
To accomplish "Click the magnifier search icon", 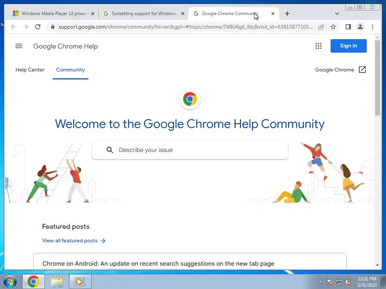I will click(110, 150).
